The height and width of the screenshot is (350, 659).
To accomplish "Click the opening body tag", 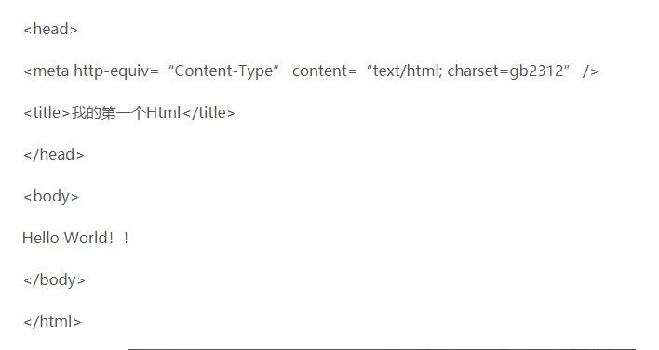I will pos(51,197).
